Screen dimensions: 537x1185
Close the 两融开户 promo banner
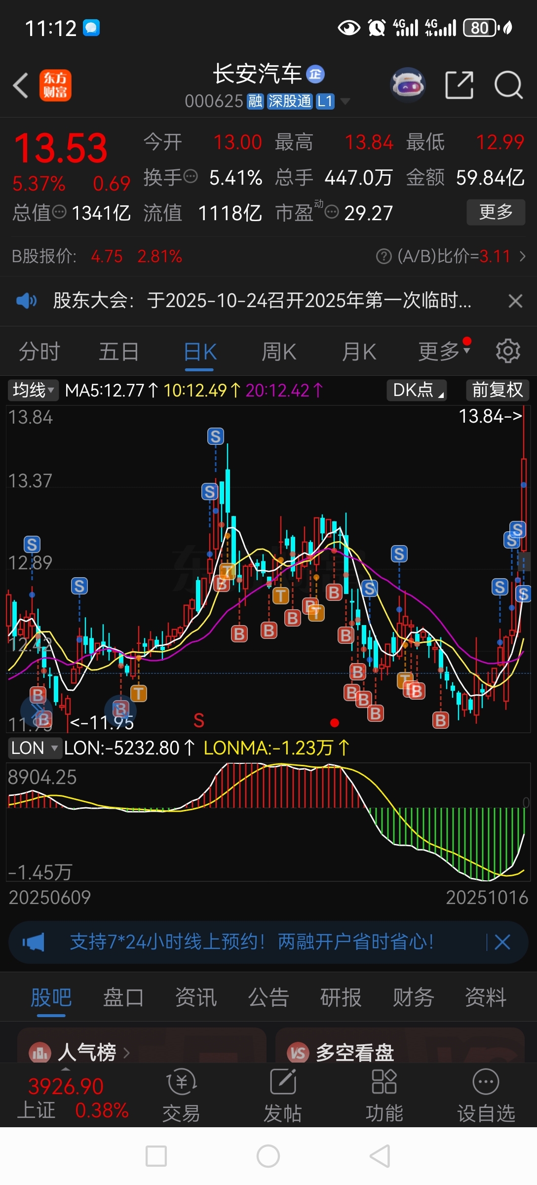click(502, 942)
